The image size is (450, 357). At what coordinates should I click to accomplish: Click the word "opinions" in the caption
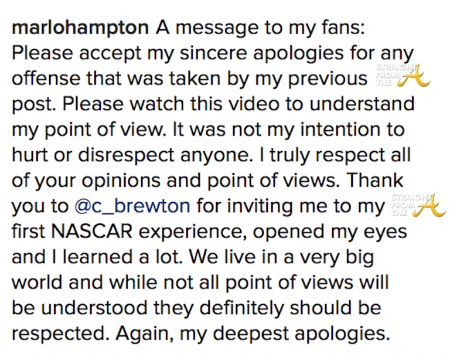click(128, 181)
